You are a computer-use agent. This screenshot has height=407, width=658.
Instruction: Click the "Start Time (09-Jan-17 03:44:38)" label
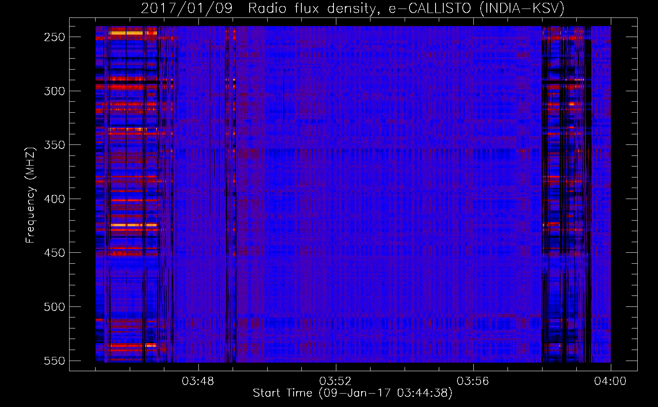point(353,393)
